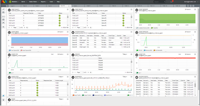Toggle the Received Errors series
Image resolution: width=200 pixels, height=106 pixels.
(93, 95)
